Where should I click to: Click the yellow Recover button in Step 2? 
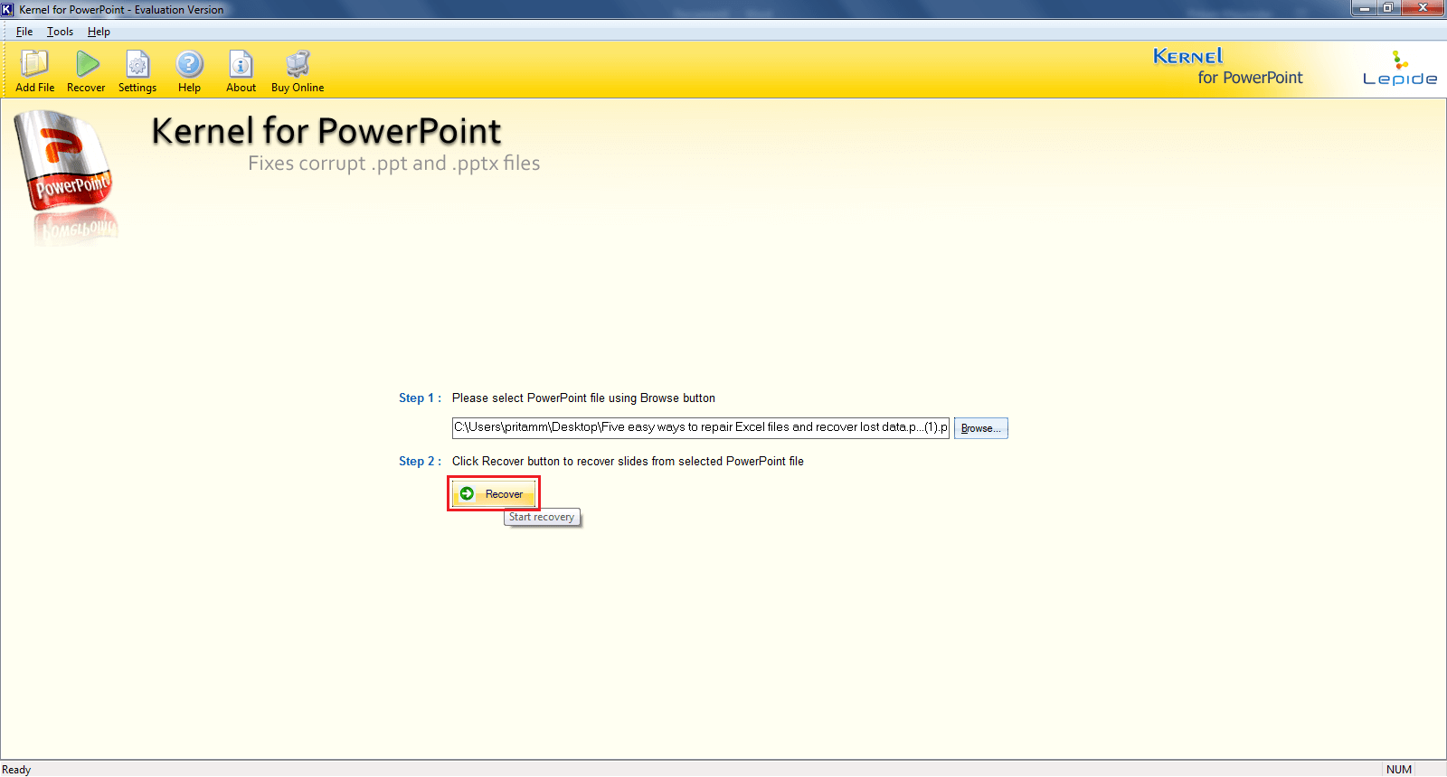coord(494,493)
